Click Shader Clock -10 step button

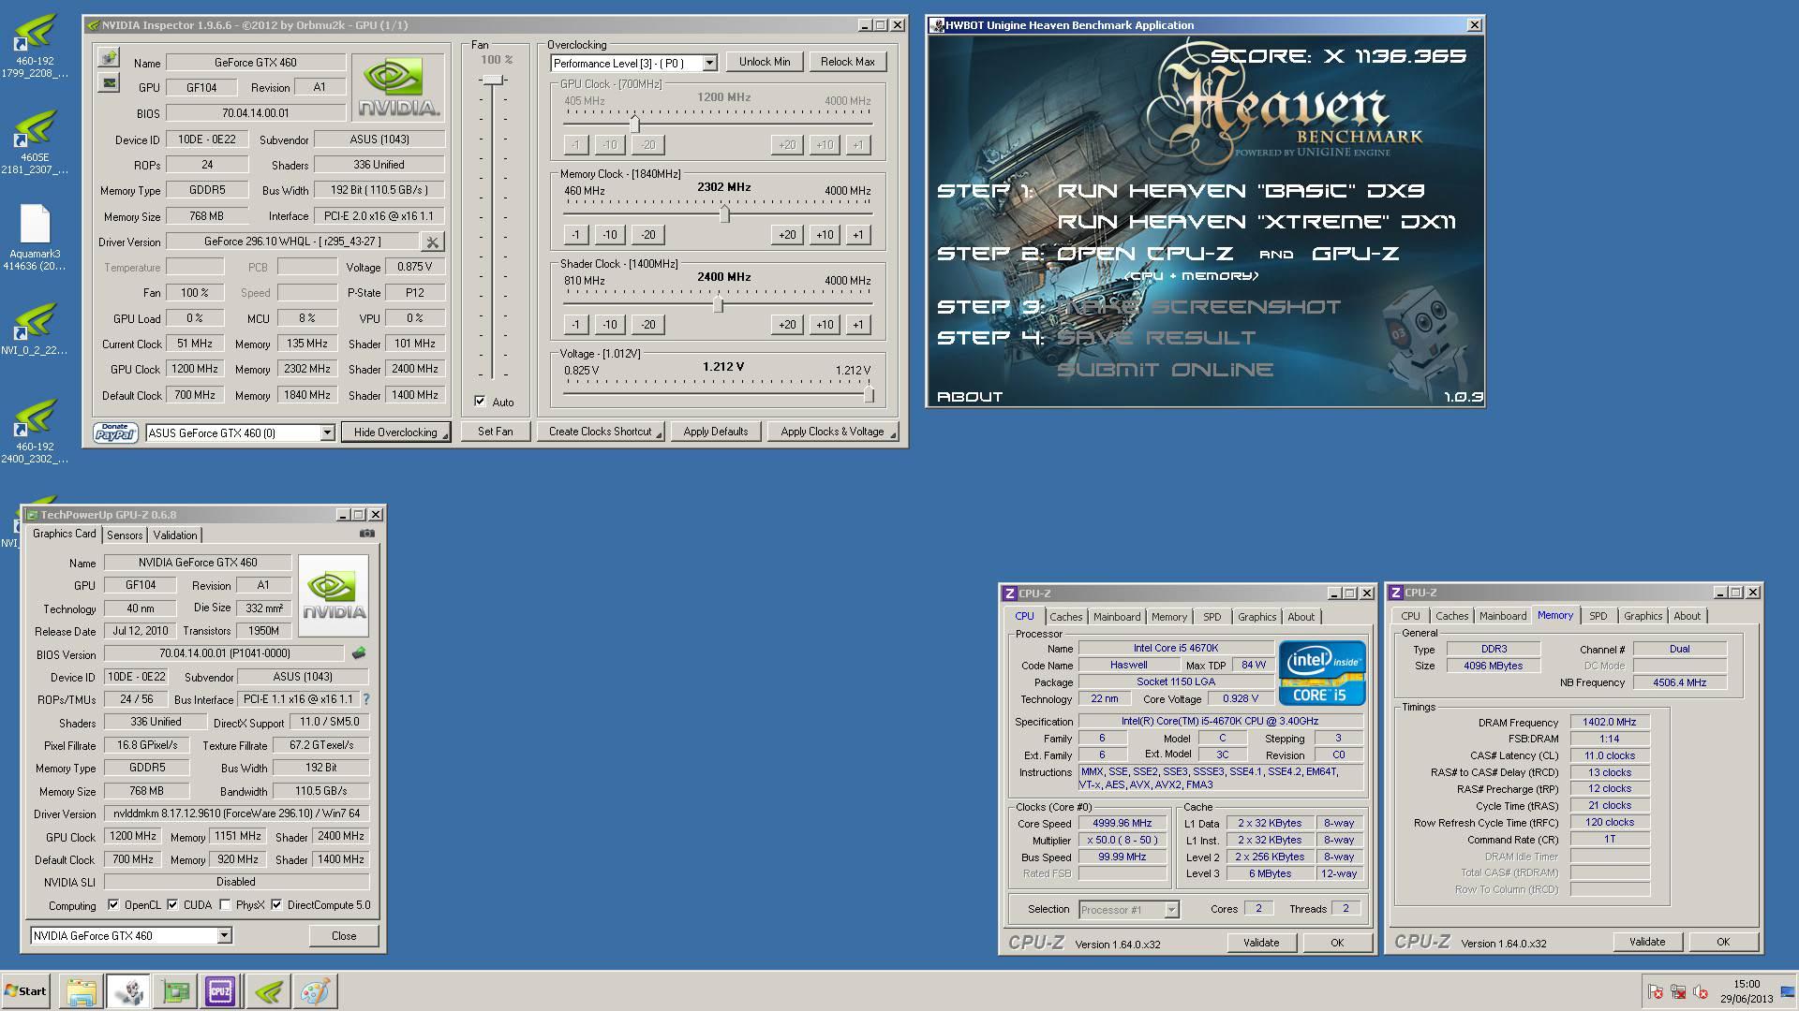click(x=610, y=324)
